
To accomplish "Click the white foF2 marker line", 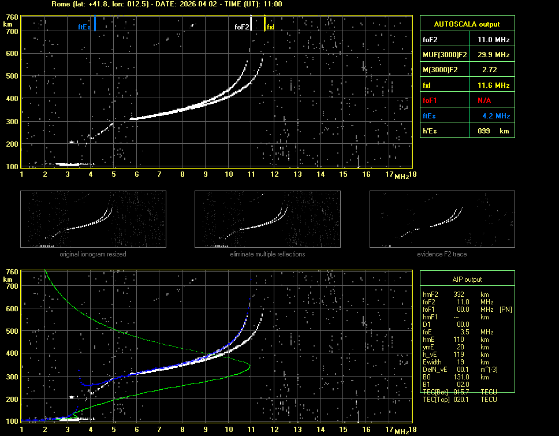I will coord(251,24).
